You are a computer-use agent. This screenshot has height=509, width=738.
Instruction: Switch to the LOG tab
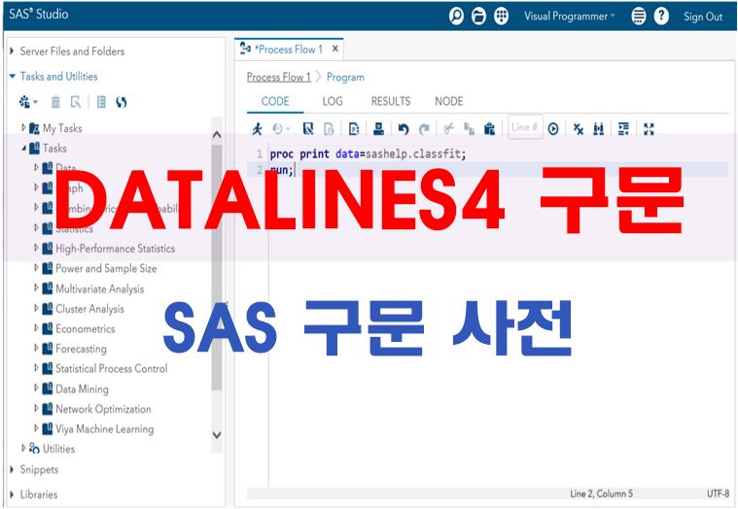[333, 101]
